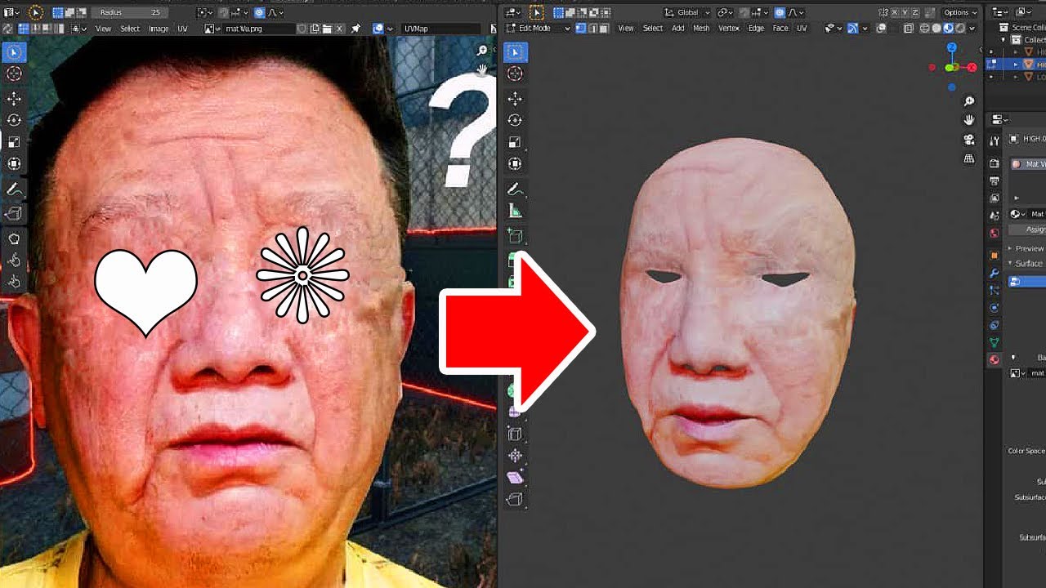This screenshot has height=588, width=1046.
Task: Select the Relax tool in the UV editor
Action: pos(14,261)
